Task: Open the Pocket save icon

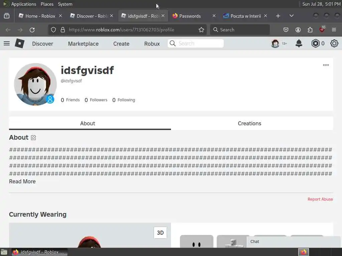Action: click(286, 30)
